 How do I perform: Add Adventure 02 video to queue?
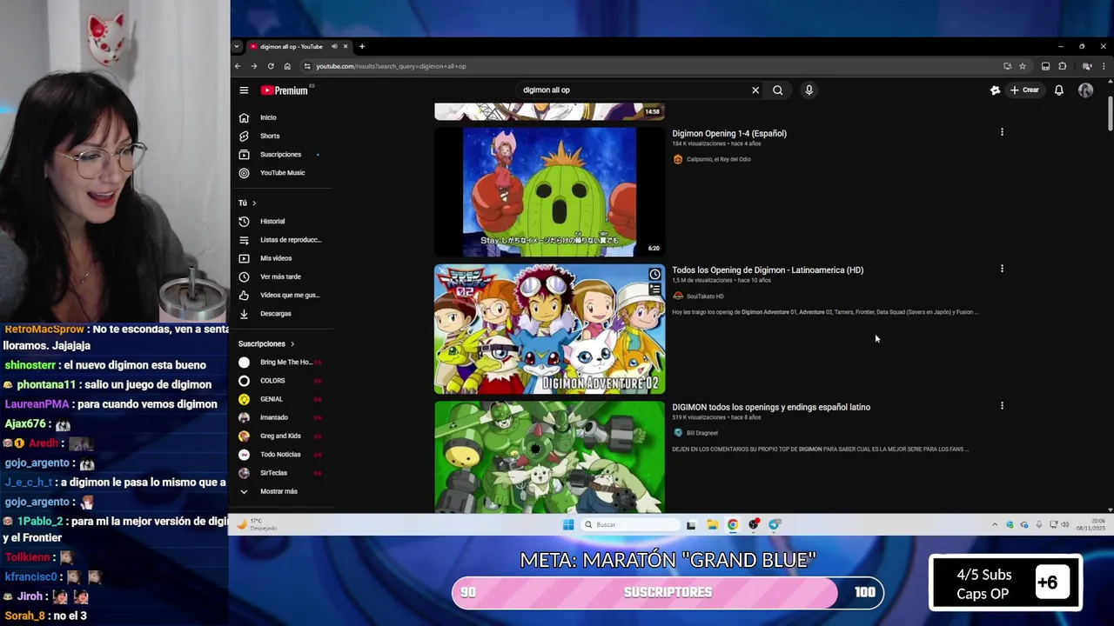pyautogui.click(x=654, y=290)
